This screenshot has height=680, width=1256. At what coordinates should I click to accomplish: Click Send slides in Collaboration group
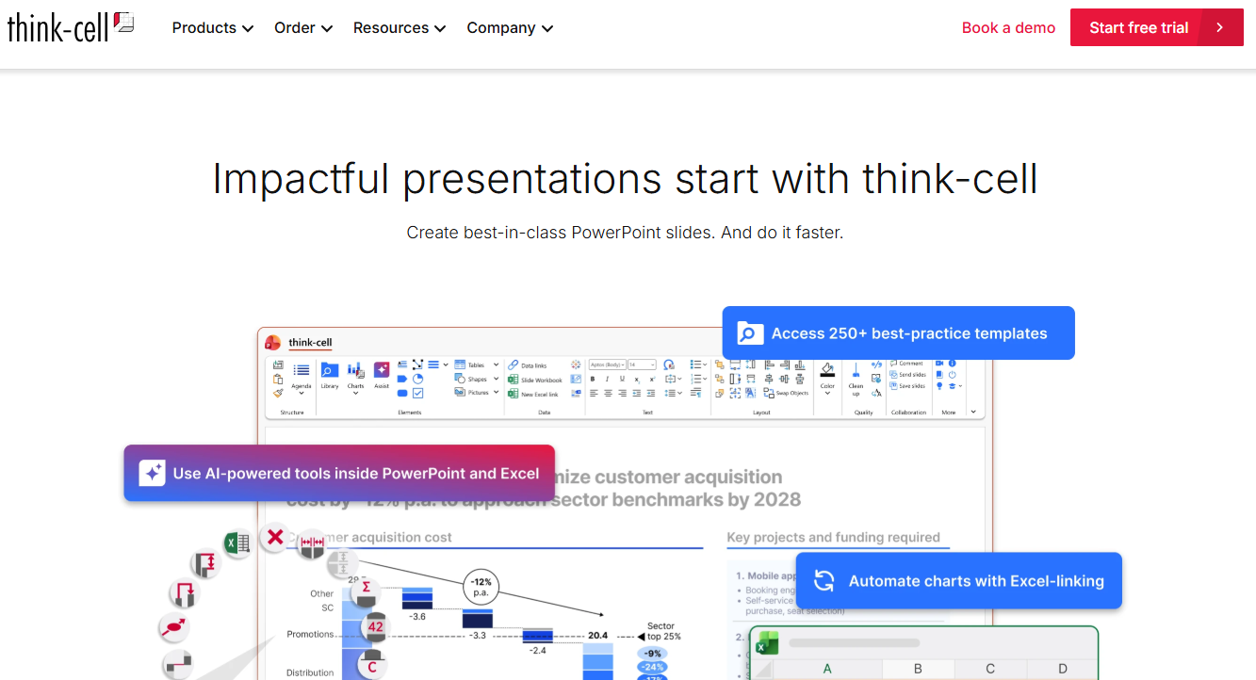[907, 375]
